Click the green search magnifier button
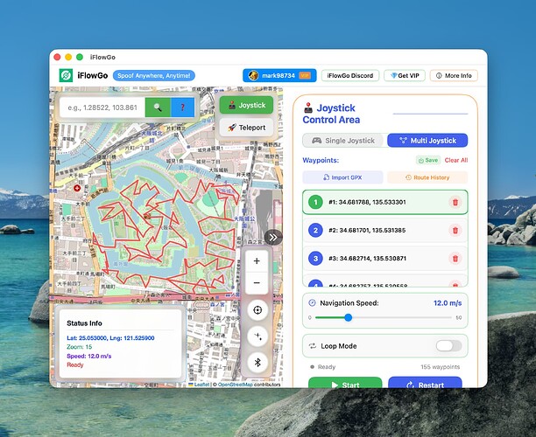The height and width of the screenshot is (437, 536). pos(158,108)
